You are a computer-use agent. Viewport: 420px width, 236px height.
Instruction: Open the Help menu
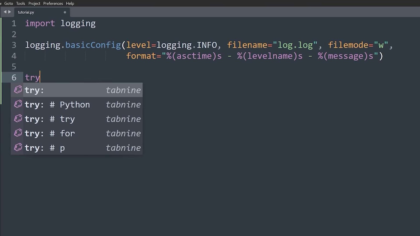[x=70, y=3]
